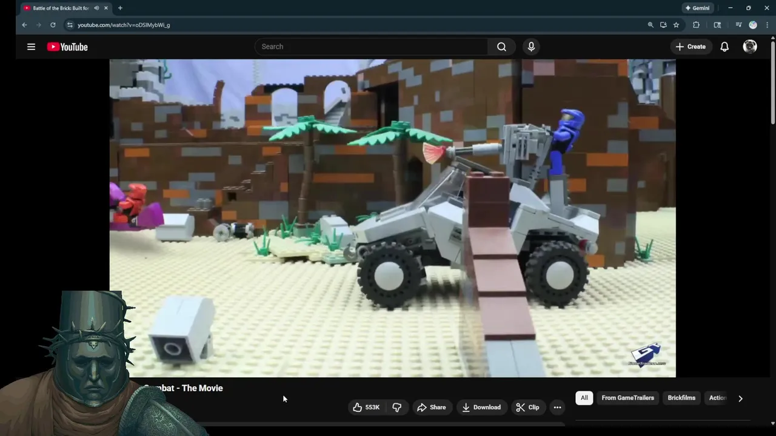This screenshot has width=776, height=436.
Task: Open YouTube account avatar menu
Action: 750,47
